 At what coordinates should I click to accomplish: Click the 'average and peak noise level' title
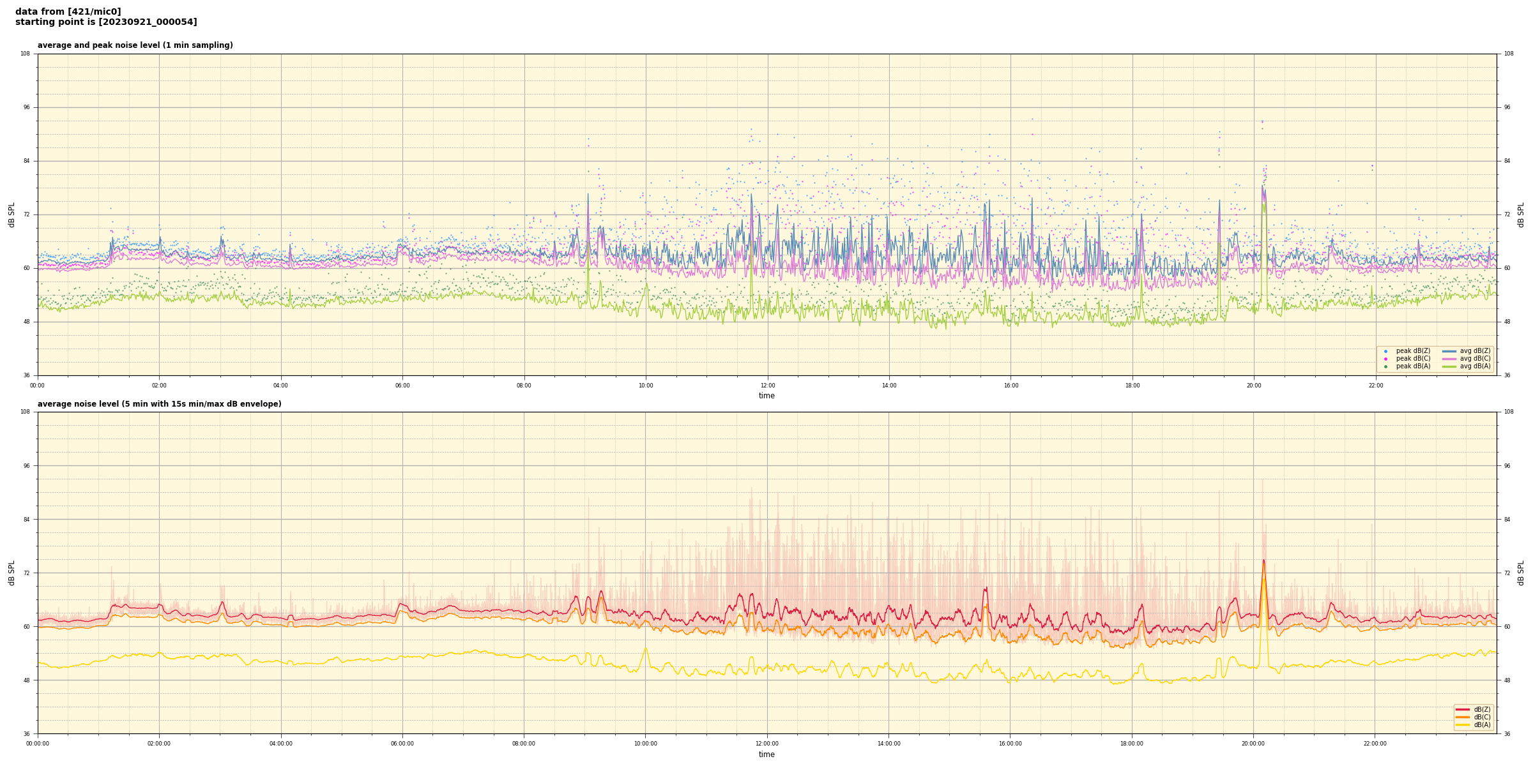tap(135, 45)
